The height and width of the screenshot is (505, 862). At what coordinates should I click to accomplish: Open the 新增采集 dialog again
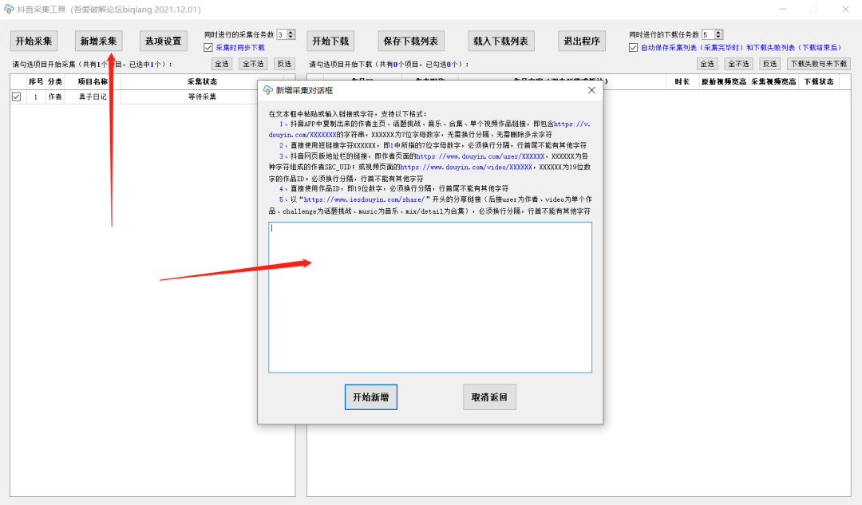click(97, 40)
